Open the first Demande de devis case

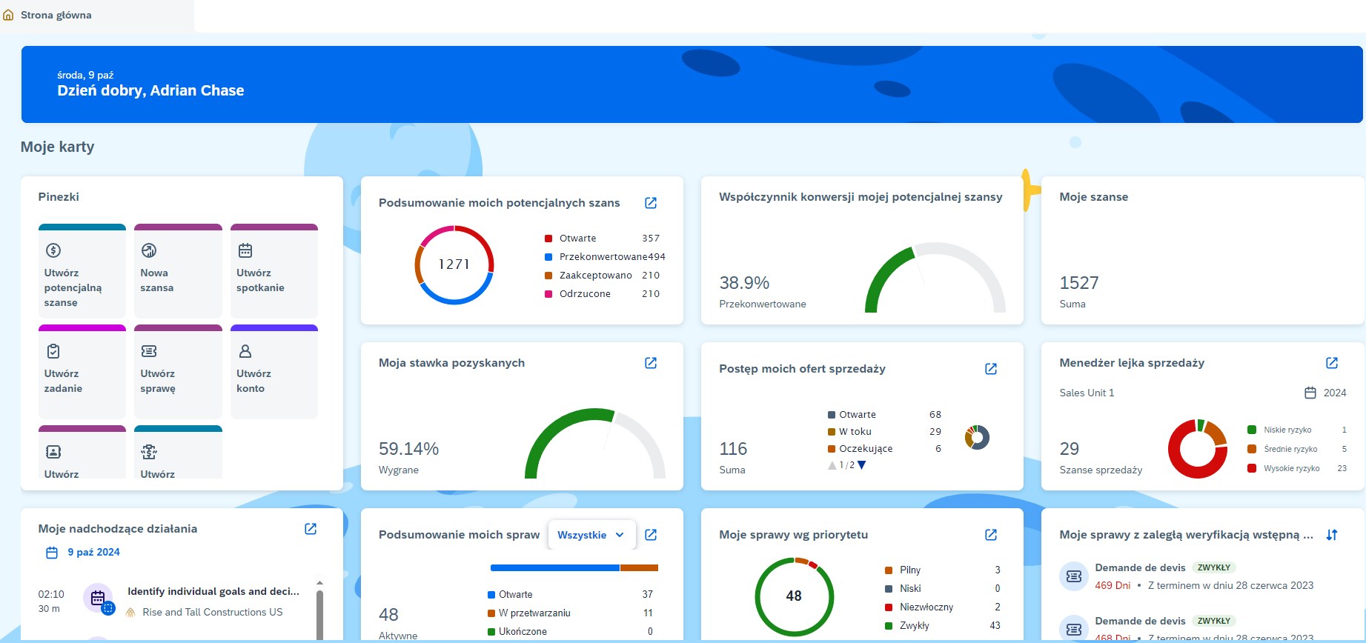(x=1140, y=568)
